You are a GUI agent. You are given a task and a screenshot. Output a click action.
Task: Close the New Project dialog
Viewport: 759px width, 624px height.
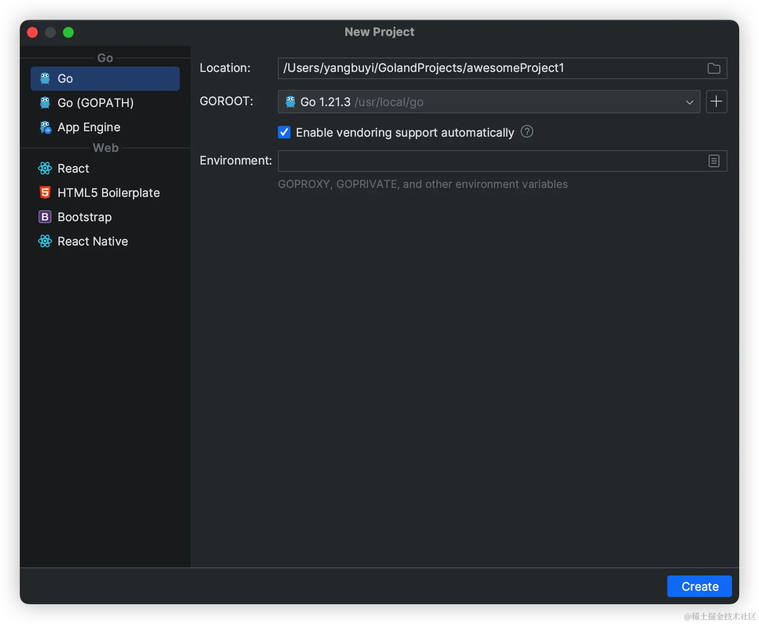coord(32,32)
